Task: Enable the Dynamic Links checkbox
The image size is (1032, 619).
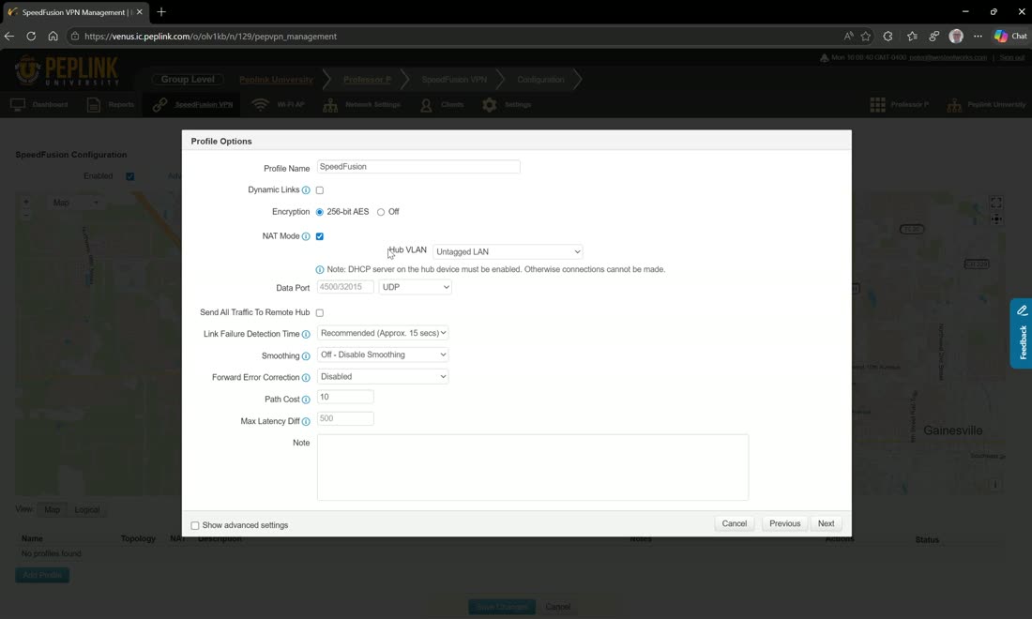Action: (x=320, y=190)
